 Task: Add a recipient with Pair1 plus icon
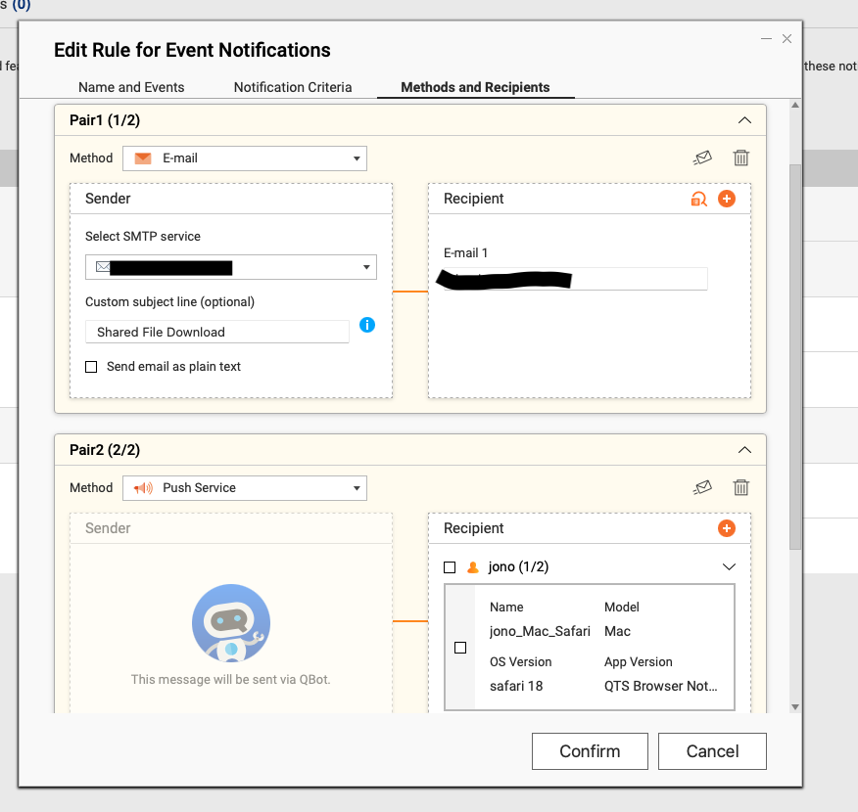(x=727, y=199)
